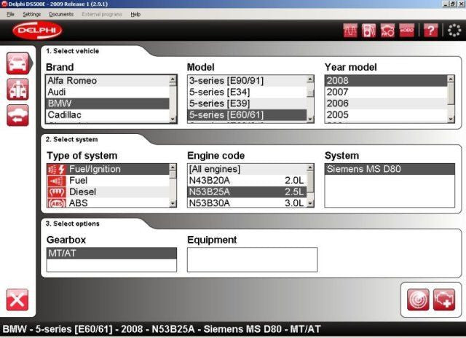
Task: Select year model 2006
Action: point(386,103)
